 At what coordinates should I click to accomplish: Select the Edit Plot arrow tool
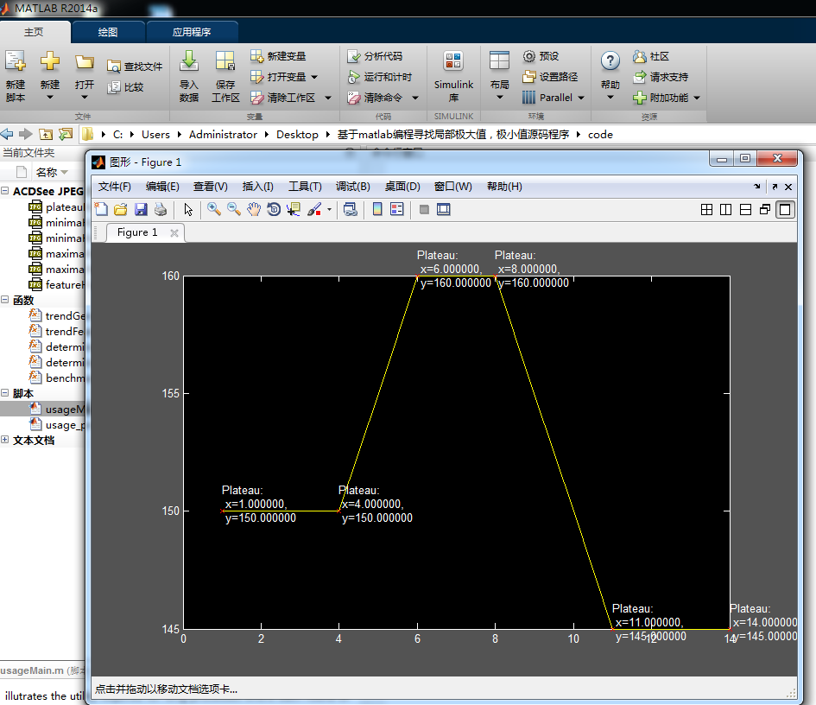(x=188, y=209)
